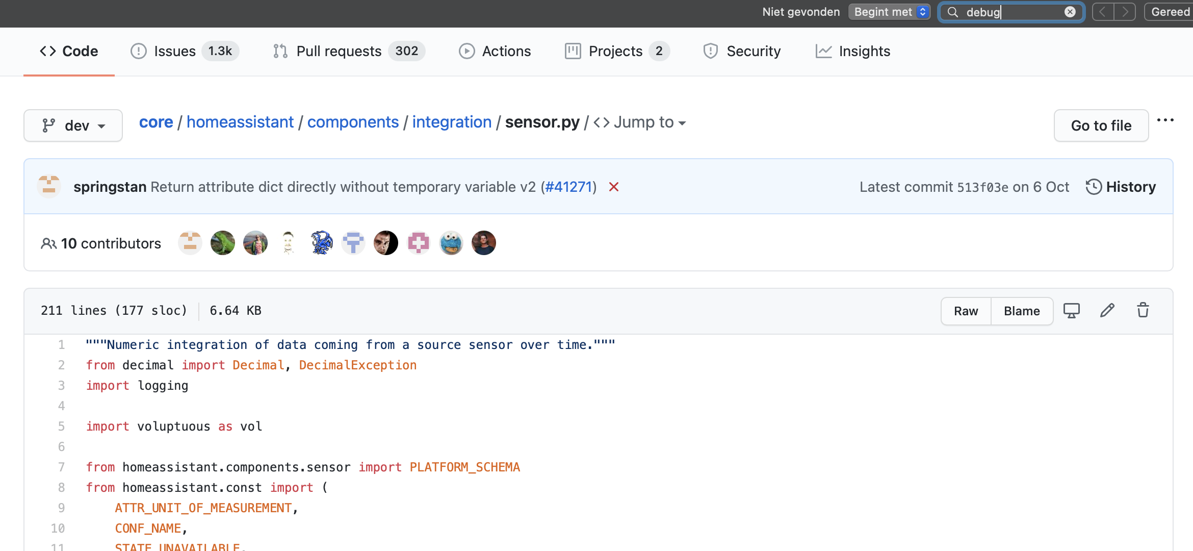Click the next find result arrow
1193x551 pixels.
[x=1125, y=11]
